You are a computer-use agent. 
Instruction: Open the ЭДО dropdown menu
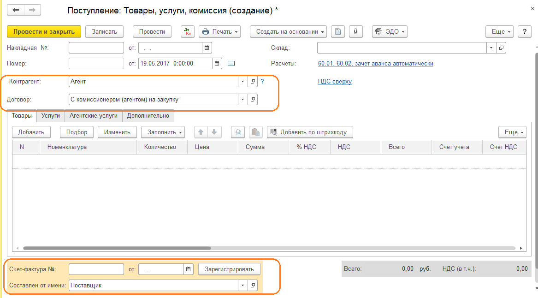(390, 31)
